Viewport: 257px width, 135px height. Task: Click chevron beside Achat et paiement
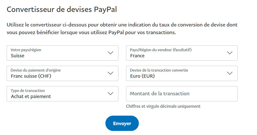click(110, 94)
